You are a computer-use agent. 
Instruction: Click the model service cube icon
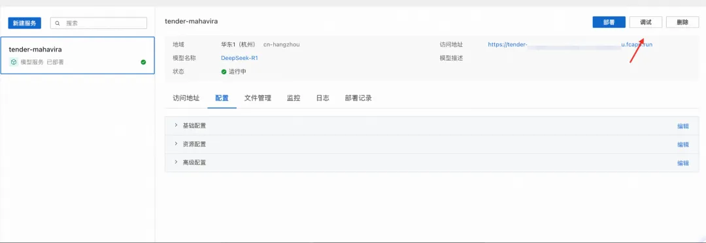click(x=14, y=62)
